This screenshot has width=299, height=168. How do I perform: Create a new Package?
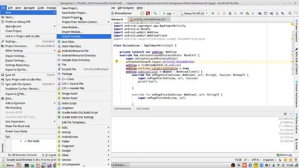tap(84, 74)
